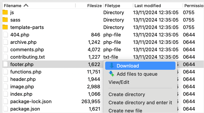The height and width of the screenshot is (113, 204).
Task: Toggle sort arrow beside Filename
Action: click(26, 5)
